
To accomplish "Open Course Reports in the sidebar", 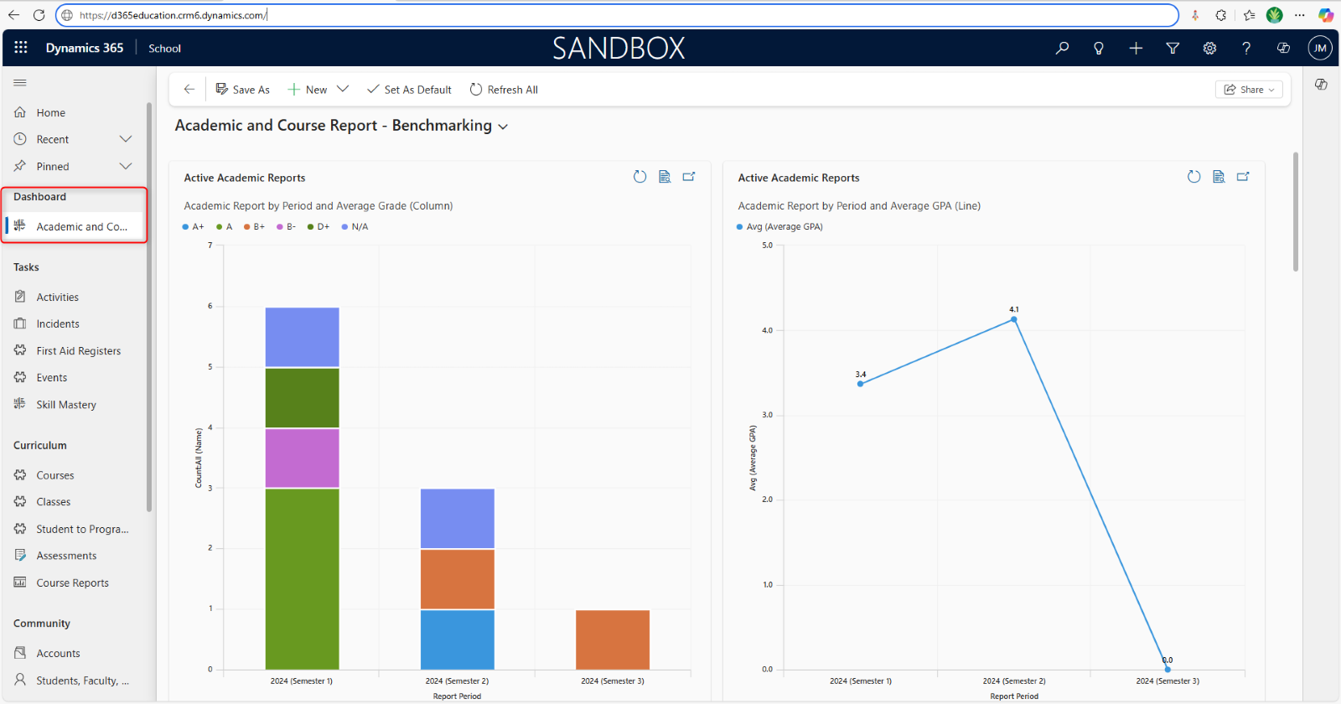I will tap(72, 583).
